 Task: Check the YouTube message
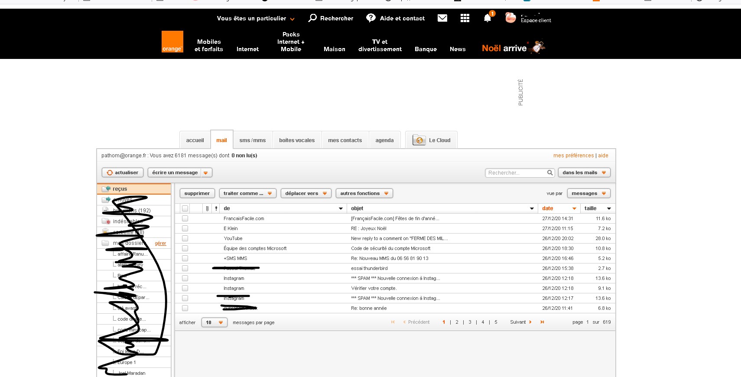click(185, 238)
